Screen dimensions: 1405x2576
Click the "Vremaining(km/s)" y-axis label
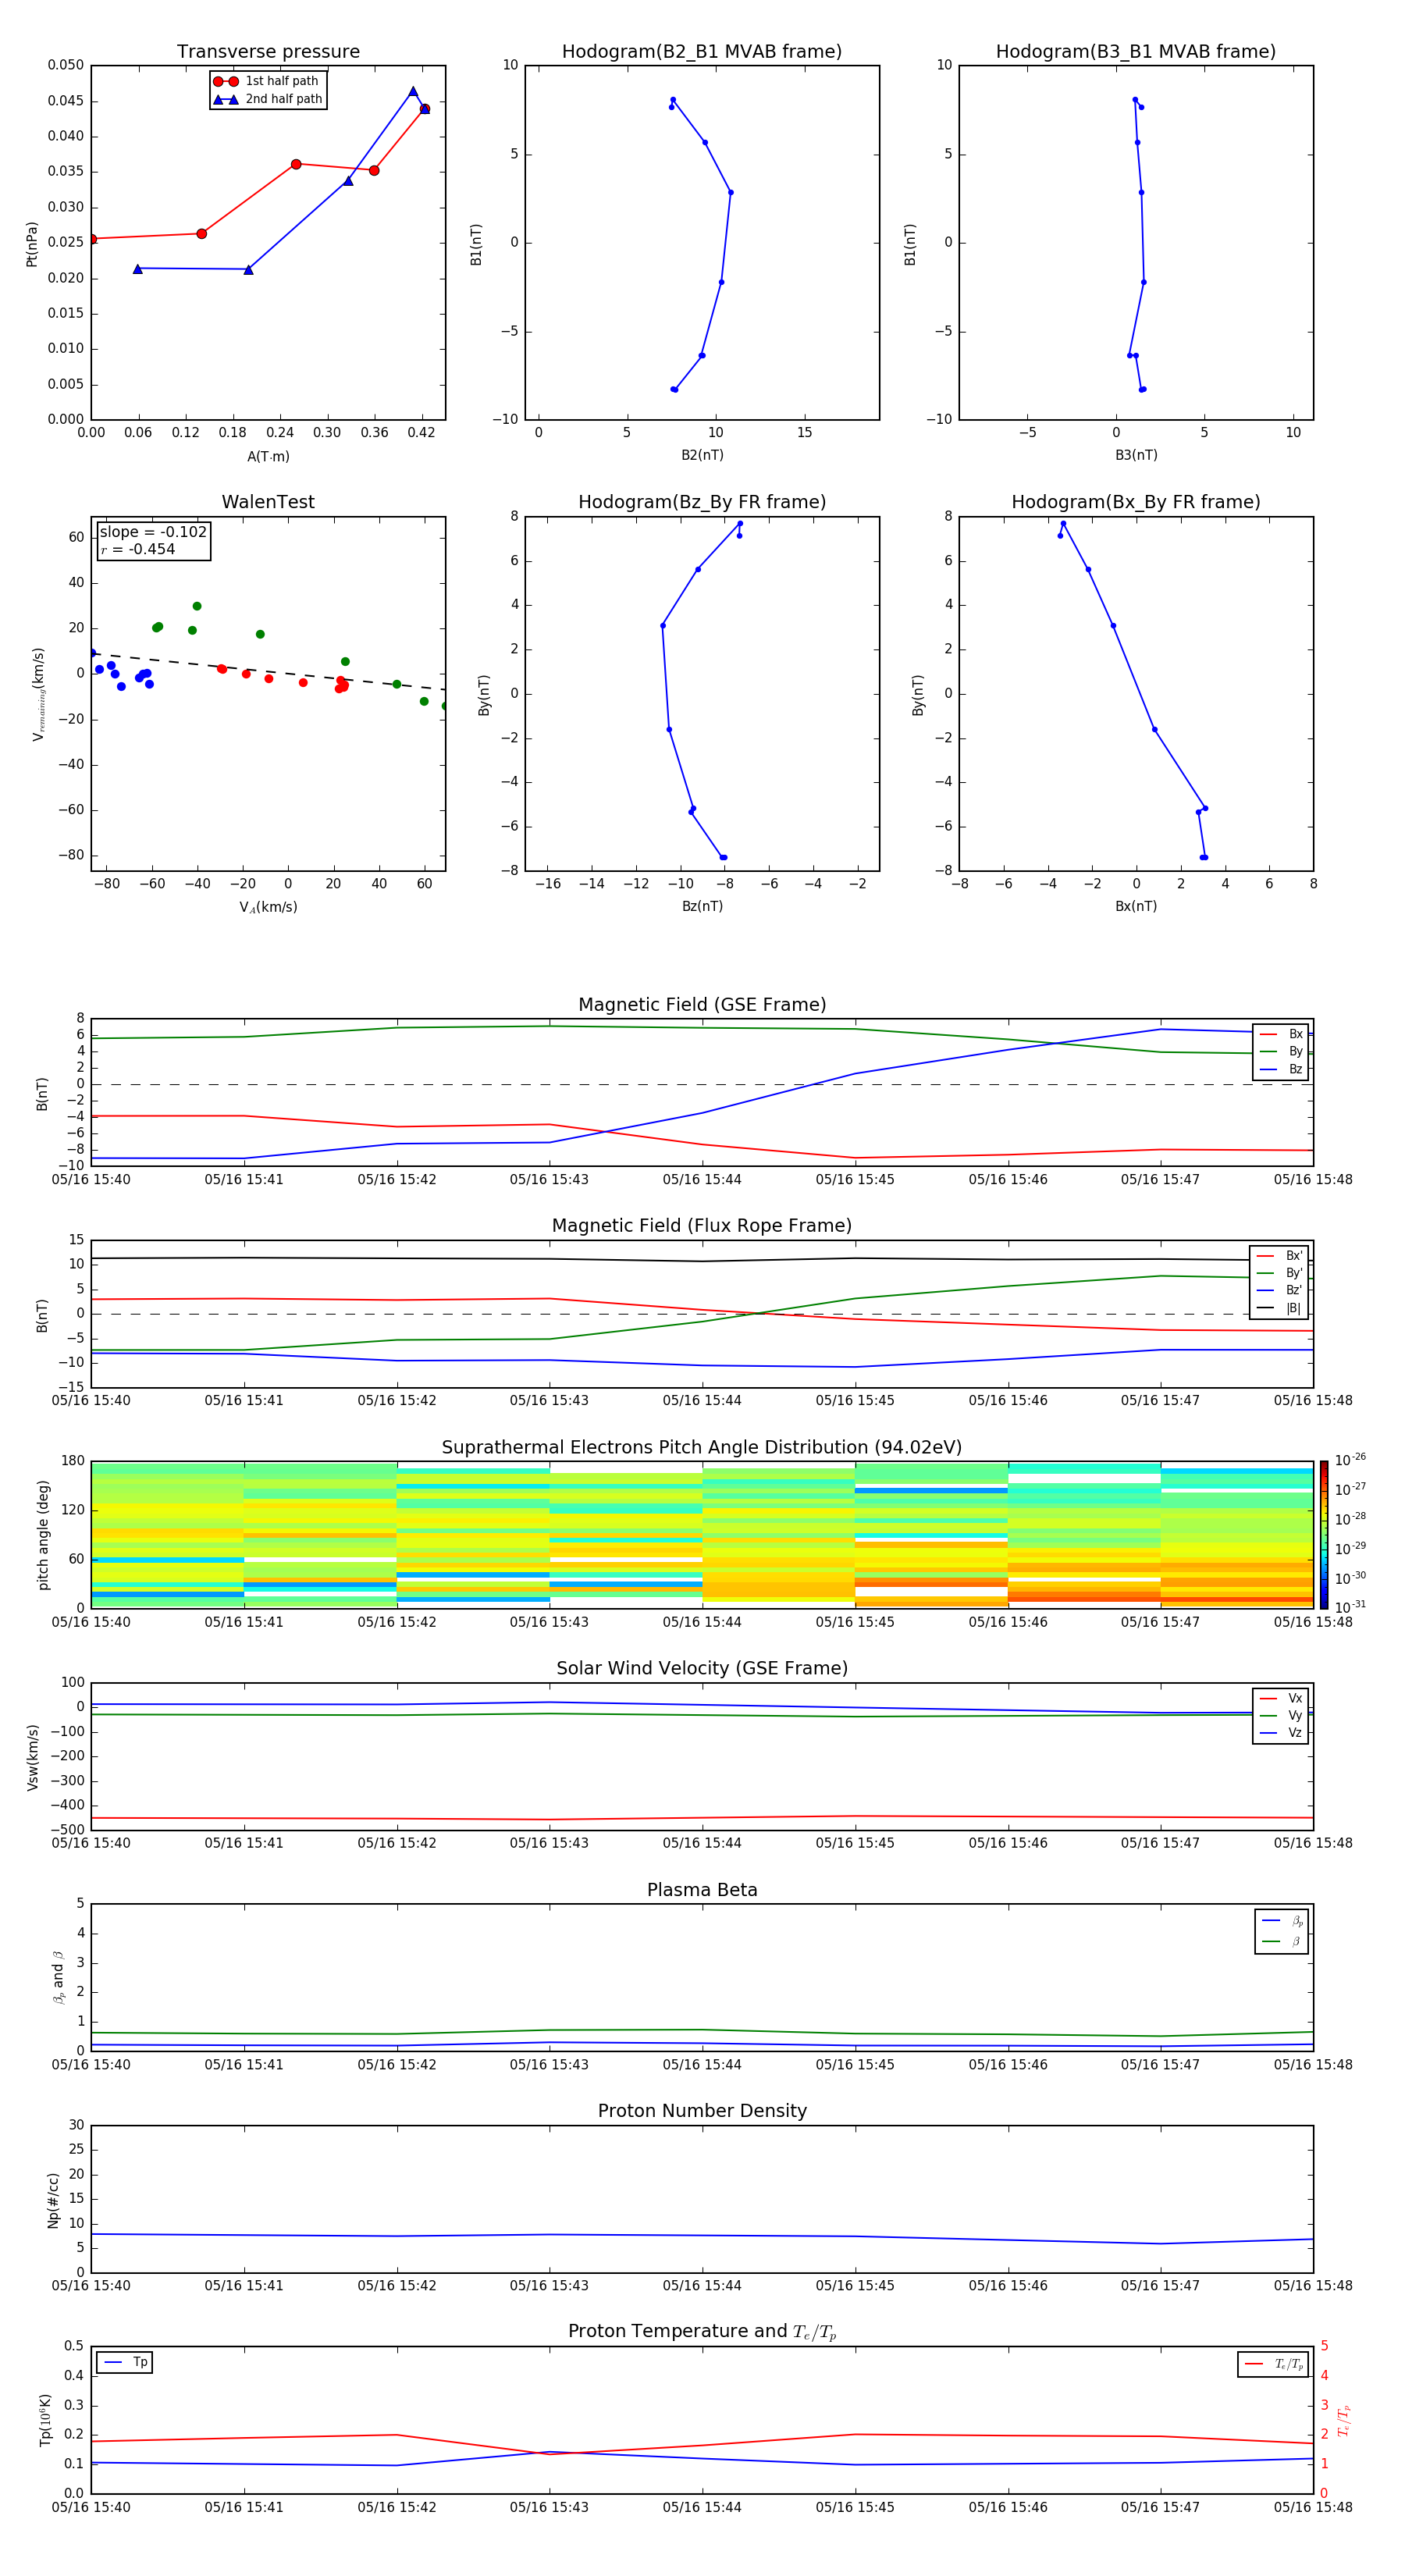tap(38, 695)
